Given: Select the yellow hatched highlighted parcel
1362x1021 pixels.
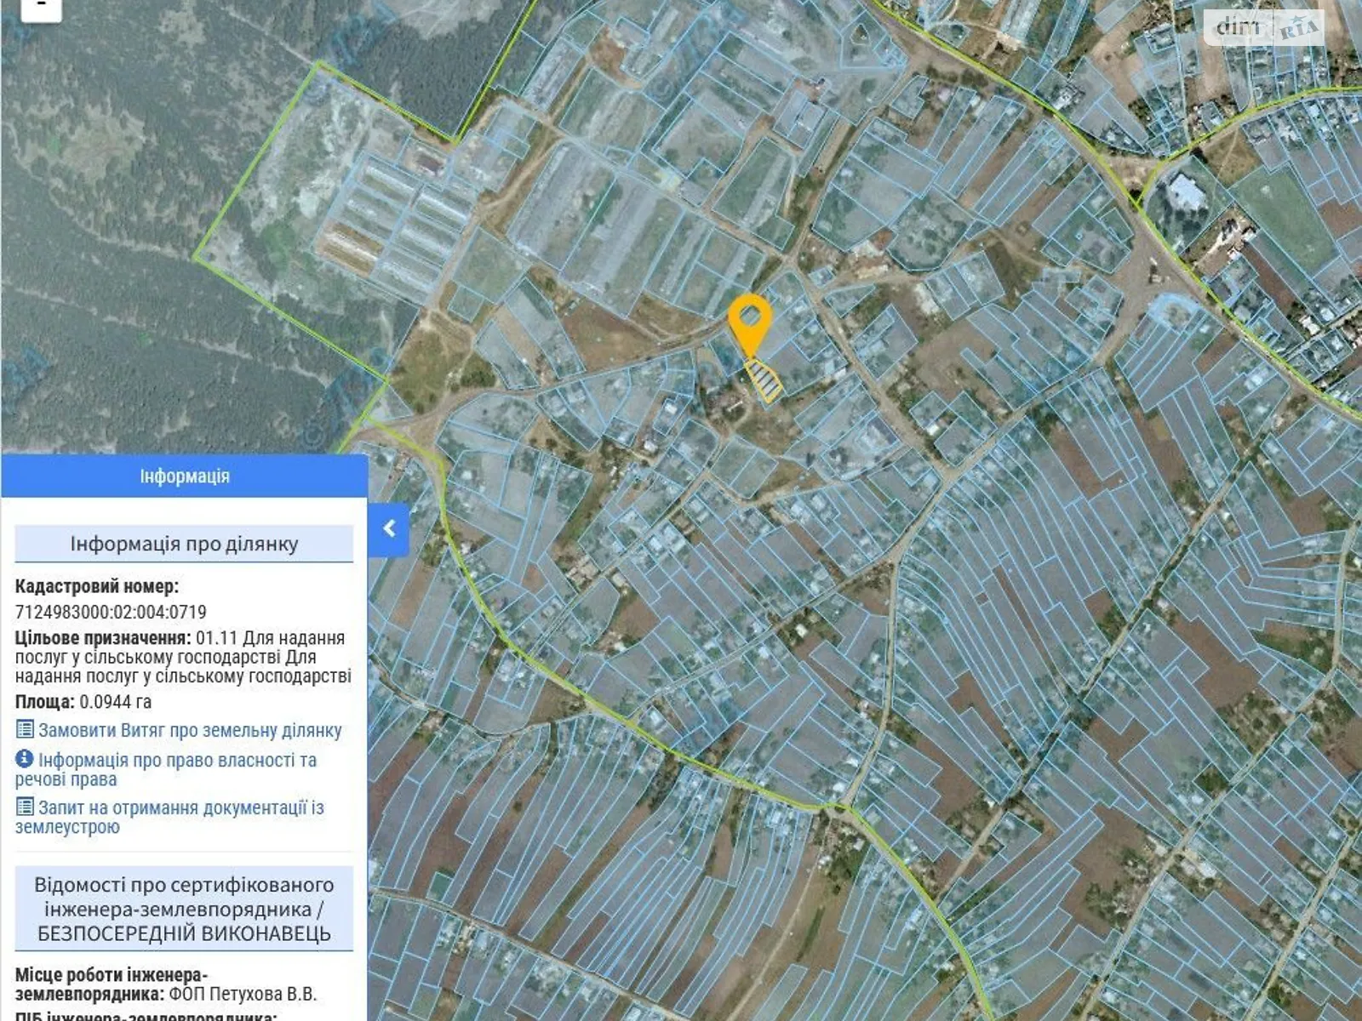Looking at the screenshot, I should point(764,380).
